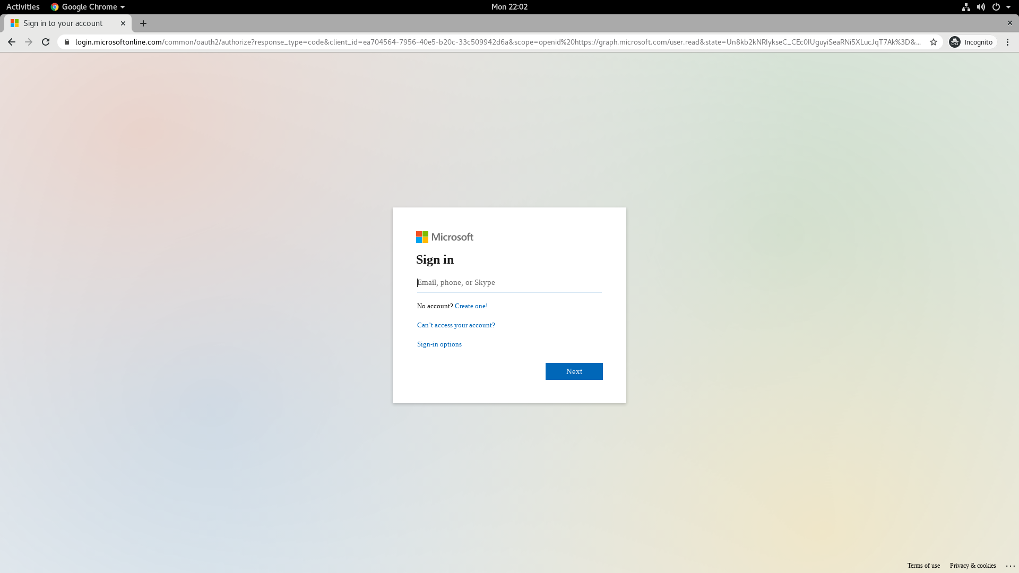Open the Activities overview
This screenshot has width=1019, height=573.
[x=23, y=7]
